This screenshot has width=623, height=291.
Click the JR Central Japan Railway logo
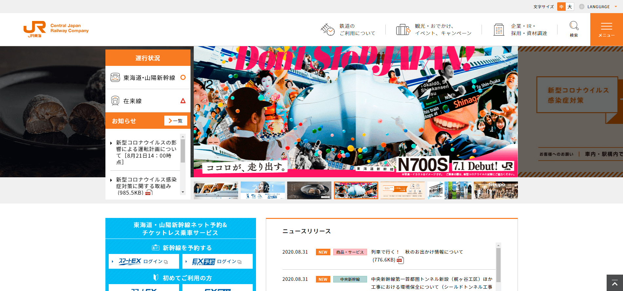pyautogui.click(x=56, y=29)
